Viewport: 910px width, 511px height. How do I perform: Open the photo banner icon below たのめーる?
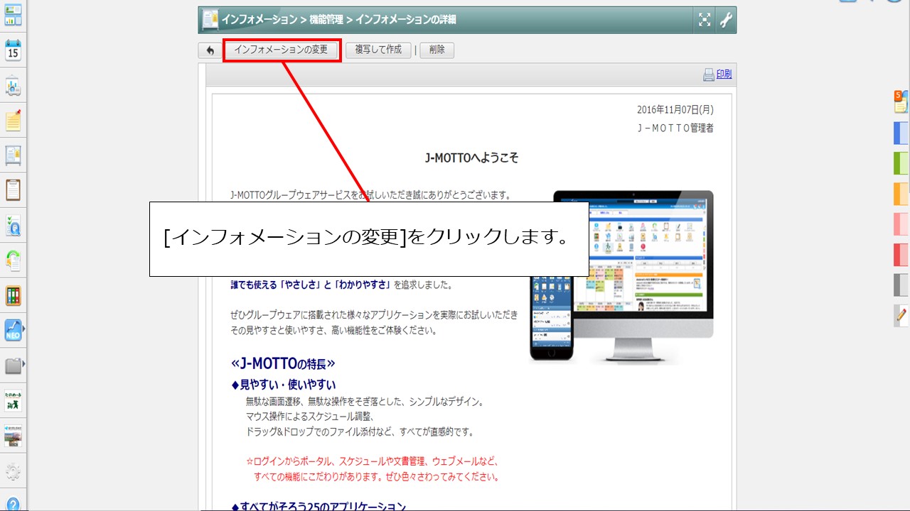click(x=13, y=436)
